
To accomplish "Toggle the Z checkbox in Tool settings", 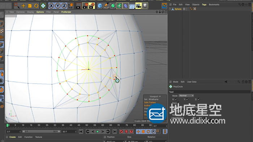I will click(199, 99).
